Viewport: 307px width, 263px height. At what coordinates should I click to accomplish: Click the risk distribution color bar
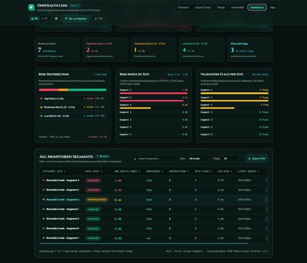(73, 90)
